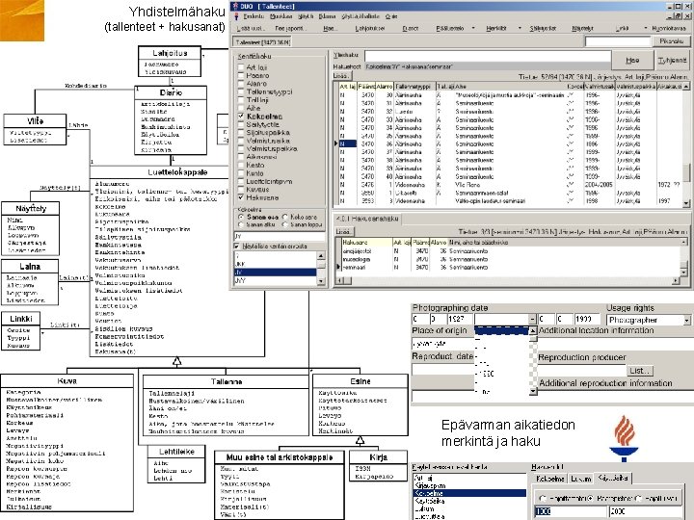Enable the Tallennetyyppi checkbox
The width and height of the screenshot is (694, 520).
click(241, 92)
